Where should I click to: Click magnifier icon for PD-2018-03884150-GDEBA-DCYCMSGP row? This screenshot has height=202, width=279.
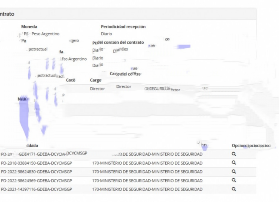tap(233, 163)
